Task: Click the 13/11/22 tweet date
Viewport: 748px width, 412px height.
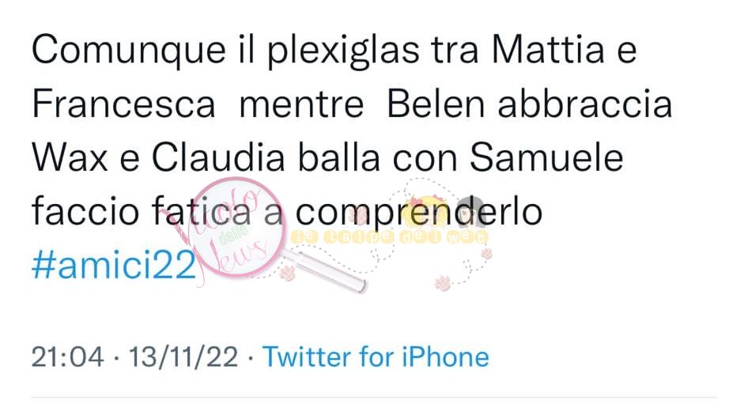Action: point(183,357)
